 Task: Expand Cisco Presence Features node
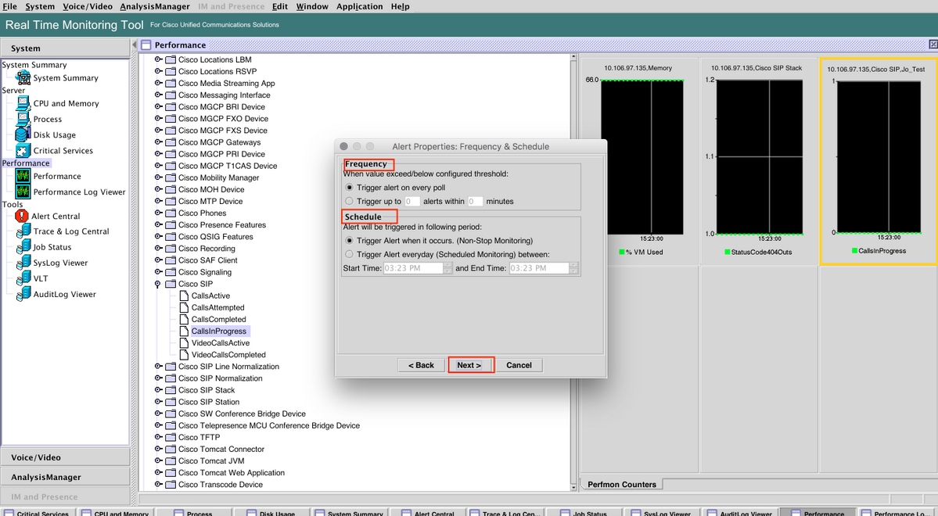pos(158,225)
